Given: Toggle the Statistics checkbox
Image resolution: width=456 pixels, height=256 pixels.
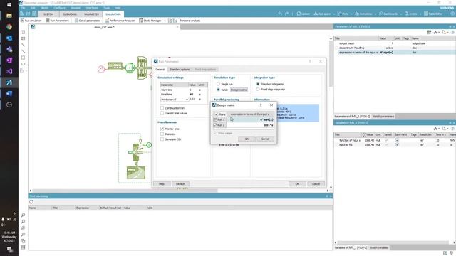Looking at the screenshot, I should tap(162, 134).
